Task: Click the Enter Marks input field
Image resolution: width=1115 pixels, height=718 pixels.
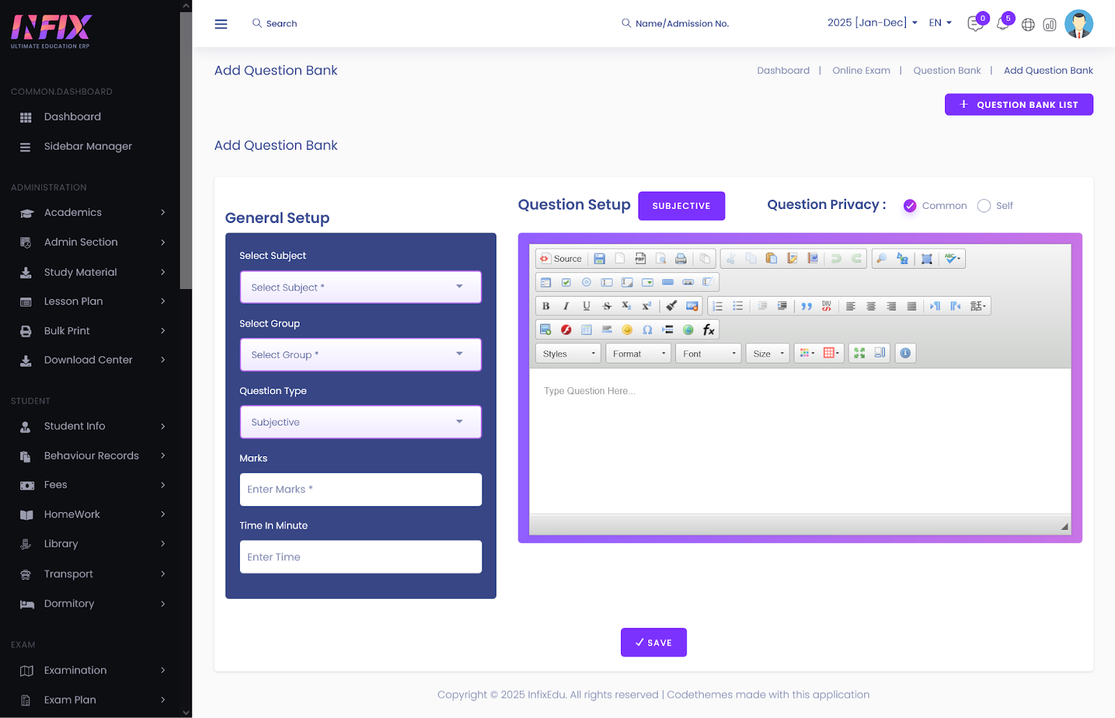Action: click(x=360, y=490)
